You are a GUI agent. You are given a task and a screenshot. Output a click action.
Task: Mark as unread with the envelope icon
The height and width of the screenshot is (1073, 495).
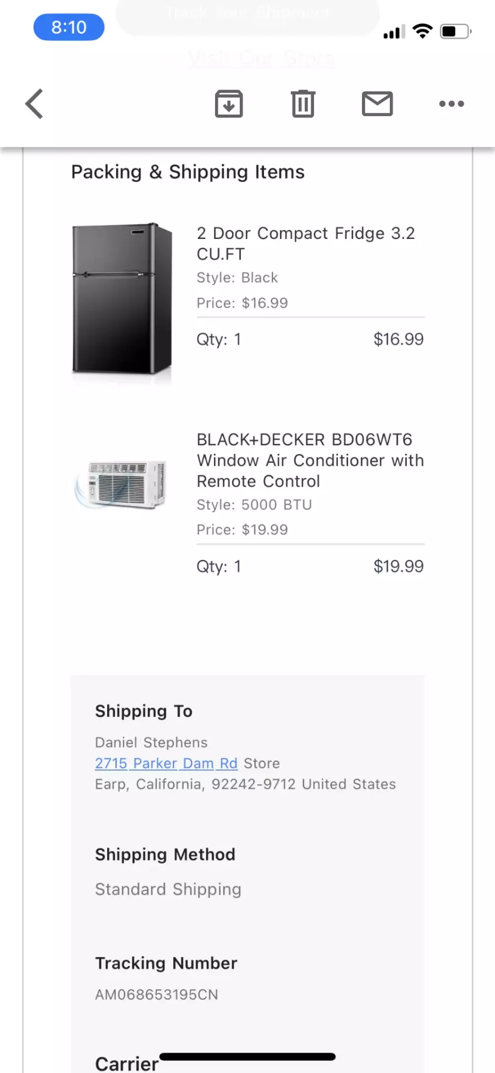(x=377, y=104)
